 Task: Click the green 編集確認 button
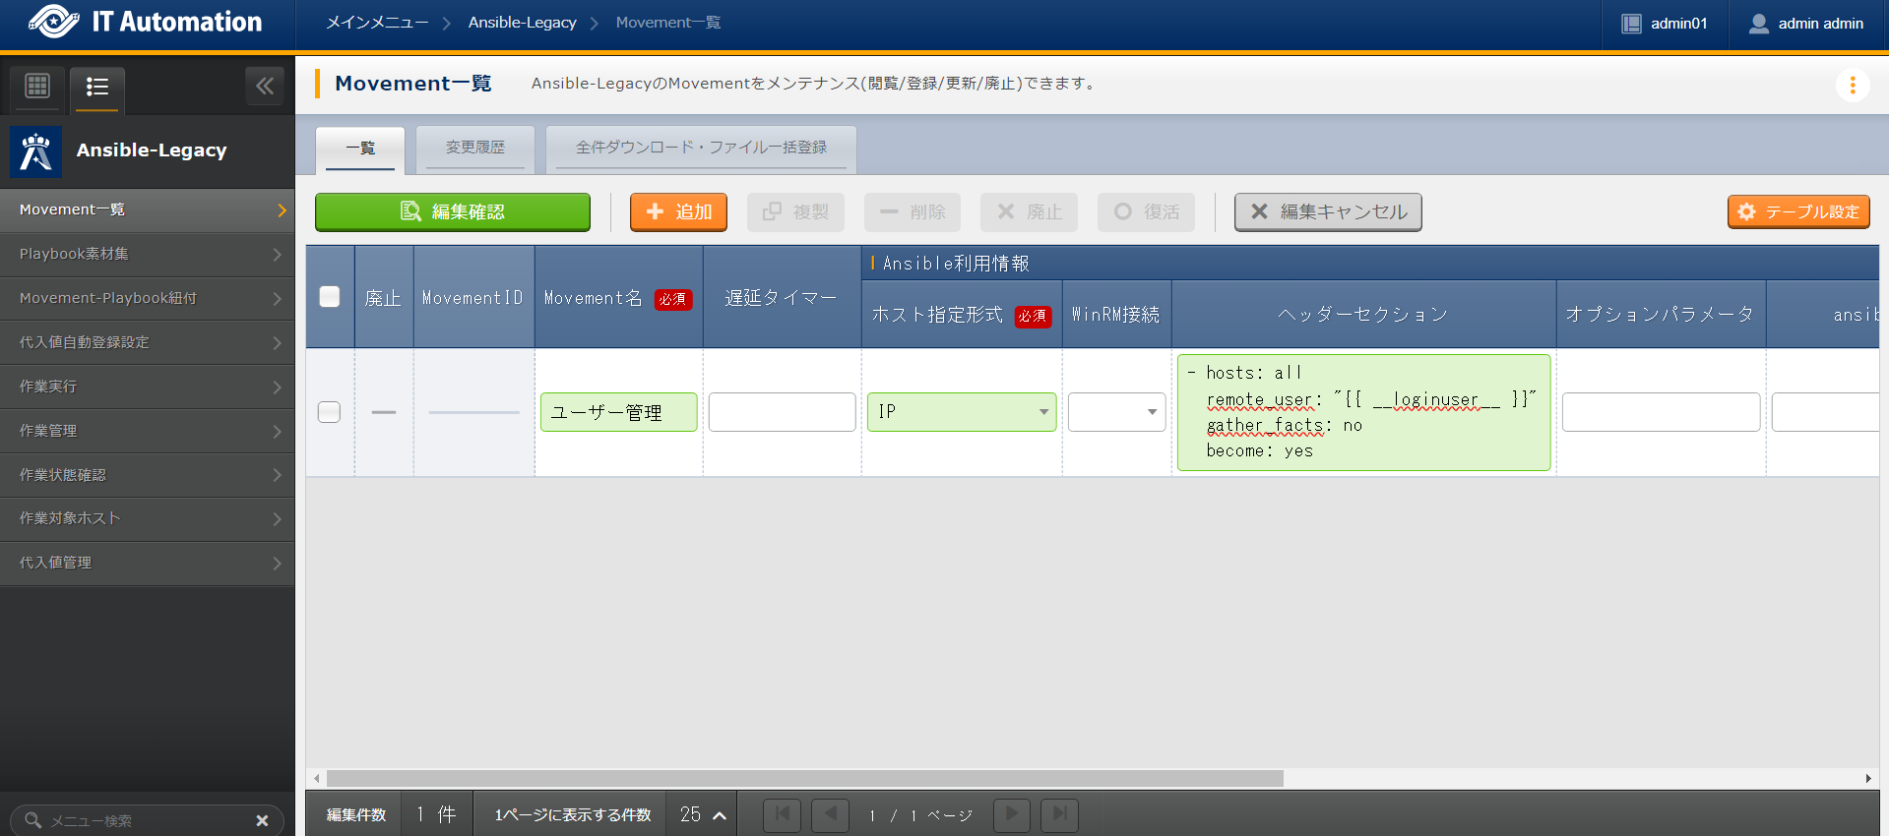click(x=453, y=212)
